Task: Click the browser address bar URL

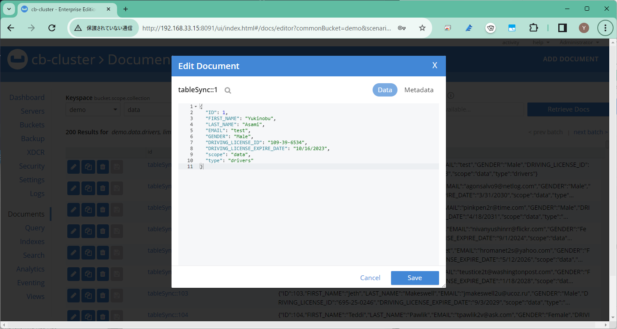Action: (266, 28)
